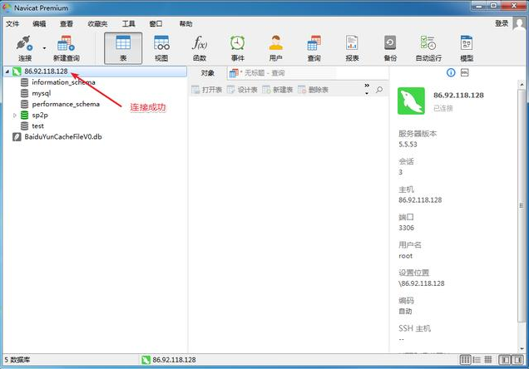529x369 pixels.
Task: Click the info panel scrollbar down arrow
Action: point(522,349)
